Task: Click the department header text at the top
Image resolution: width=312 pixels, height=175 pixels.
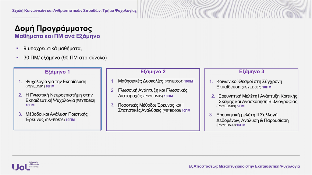Action: (74, 11)
